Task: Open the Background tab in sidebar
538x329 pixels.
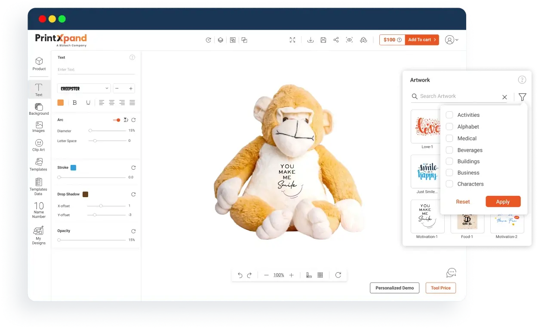Action: 39,109
